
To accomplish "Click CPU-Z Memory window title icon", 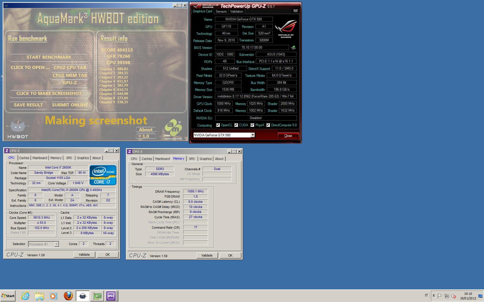I will tap(130, 152).
